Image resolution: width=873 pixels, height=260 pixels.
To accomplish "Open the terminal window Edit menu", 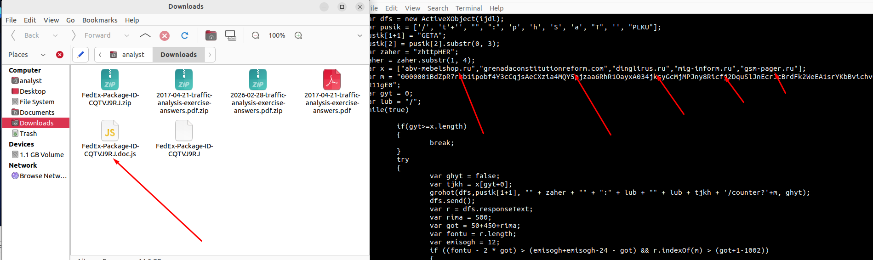I will (391, 8).
